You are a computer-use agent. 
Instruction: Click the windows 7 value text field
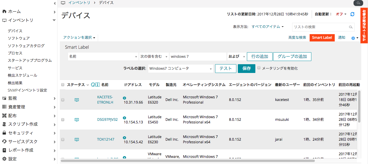pyautogui.click(x=198, y=57)
